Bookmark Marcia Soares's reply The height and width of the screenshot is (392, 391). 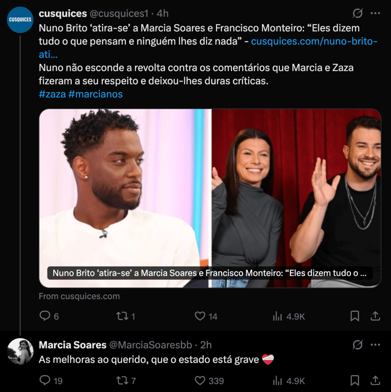click(355, 381)
